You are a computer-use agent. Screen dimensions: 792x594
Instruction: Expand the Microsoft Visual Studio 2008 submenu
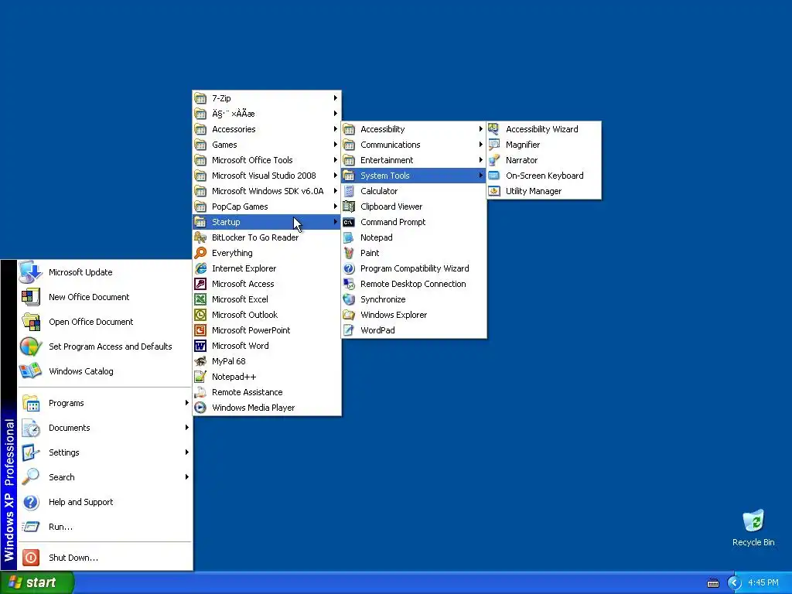tap(267, 176)
